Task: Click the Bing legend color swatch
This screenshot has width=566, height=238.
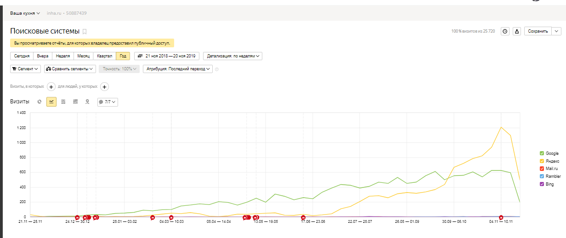Action: click(x=542, y=184)
